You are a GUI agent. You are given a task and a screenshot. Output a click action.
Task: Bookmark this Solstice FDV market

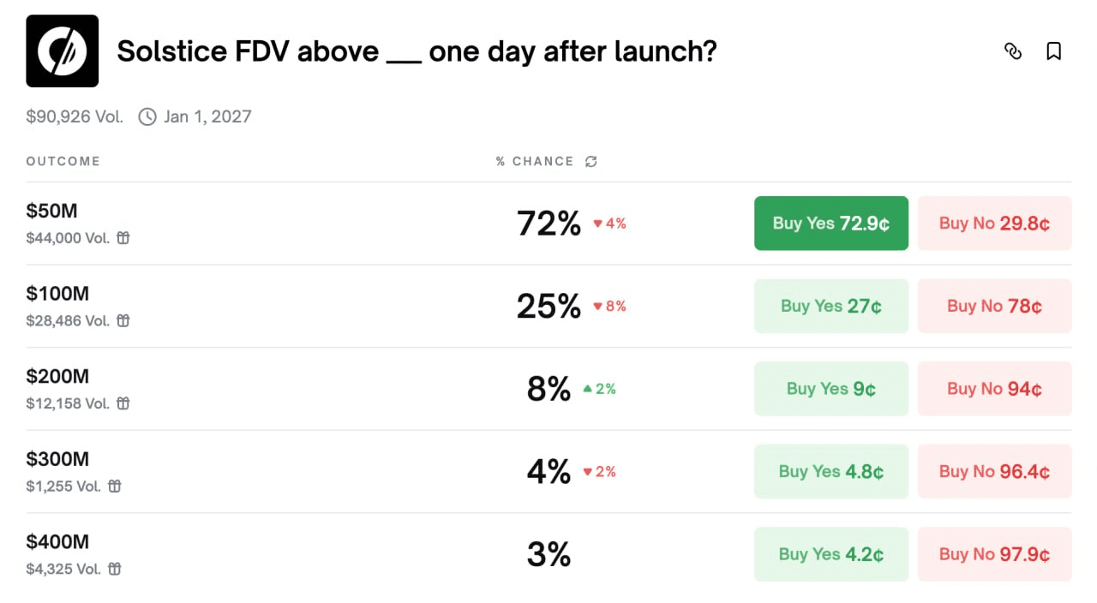pos(1054,51)
